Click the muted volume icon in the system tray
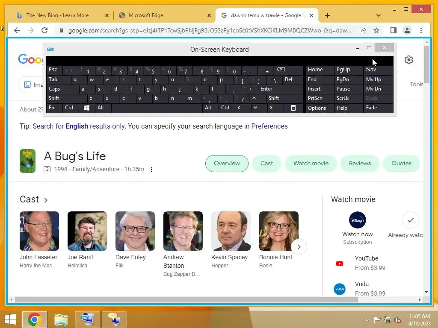The image size is (438, 328). click(397, 319)
